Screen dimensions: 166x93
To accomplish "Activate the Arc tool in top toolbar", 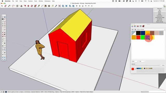I will pyautogui.click(x=13, y=6).
